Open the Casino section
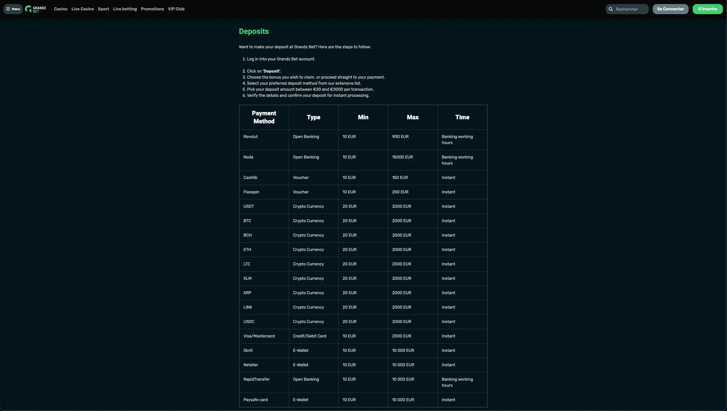The width and height of the screenshot is (727, 411). pyautogui.click(x=61, y=9)
